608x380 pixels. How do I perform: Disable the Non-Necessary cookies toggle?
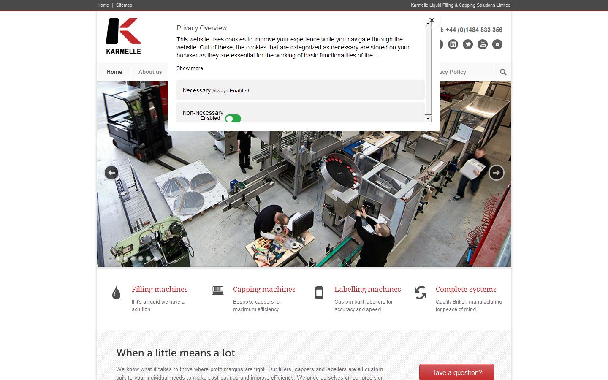point(233,119)
